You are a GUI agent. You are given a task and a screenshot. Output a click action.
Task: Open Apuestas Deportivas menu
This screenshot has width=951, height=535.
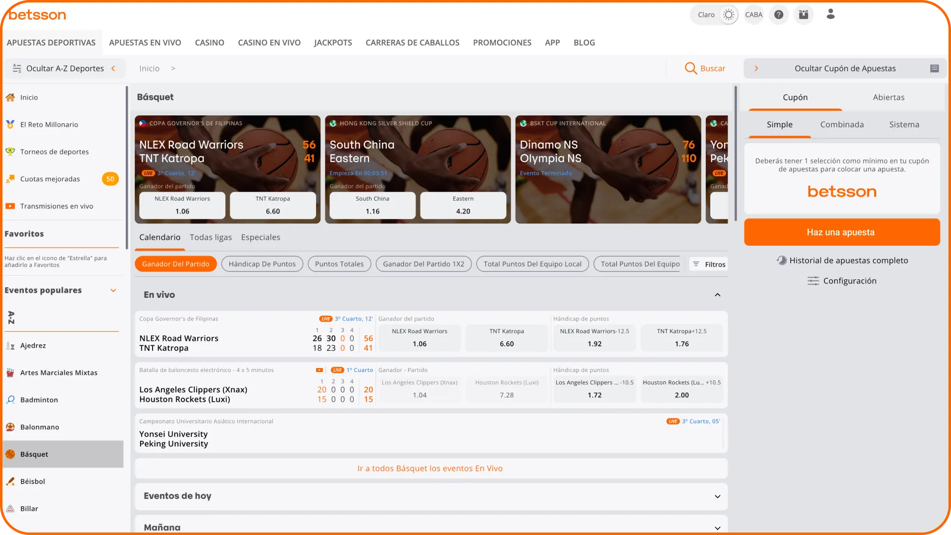51,43
